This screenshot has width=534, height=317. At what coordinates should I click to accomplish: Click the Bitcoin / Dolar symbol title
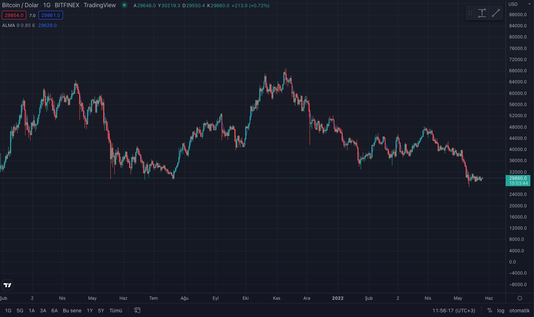20,5
